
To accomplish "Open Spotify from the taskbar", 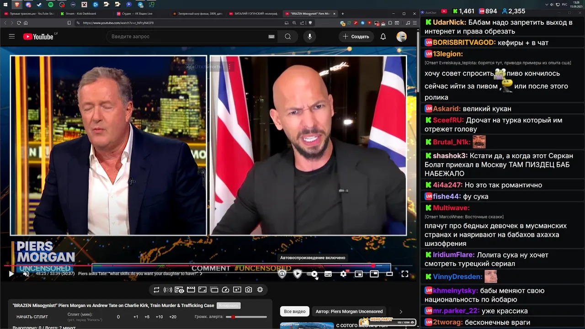I will (51, 5).
